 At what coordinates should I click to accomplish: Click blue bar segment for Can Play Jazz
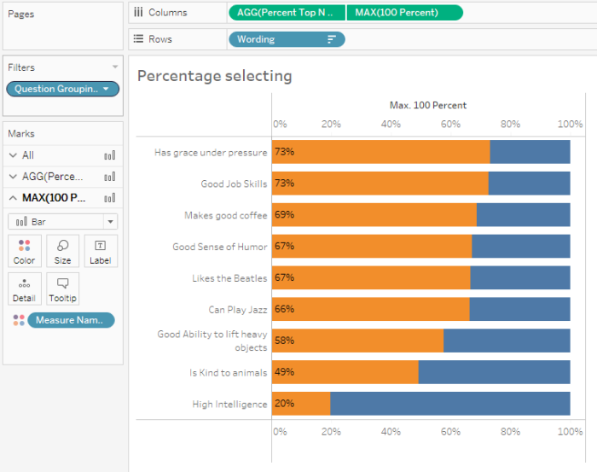[x=519, y=309]
